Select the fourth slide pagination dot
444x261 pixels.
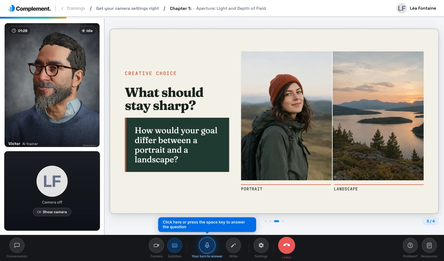pyautogui.click(x=283, y=221)
